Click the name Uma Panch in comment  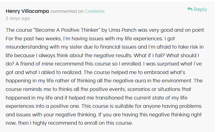click(122, 30)
